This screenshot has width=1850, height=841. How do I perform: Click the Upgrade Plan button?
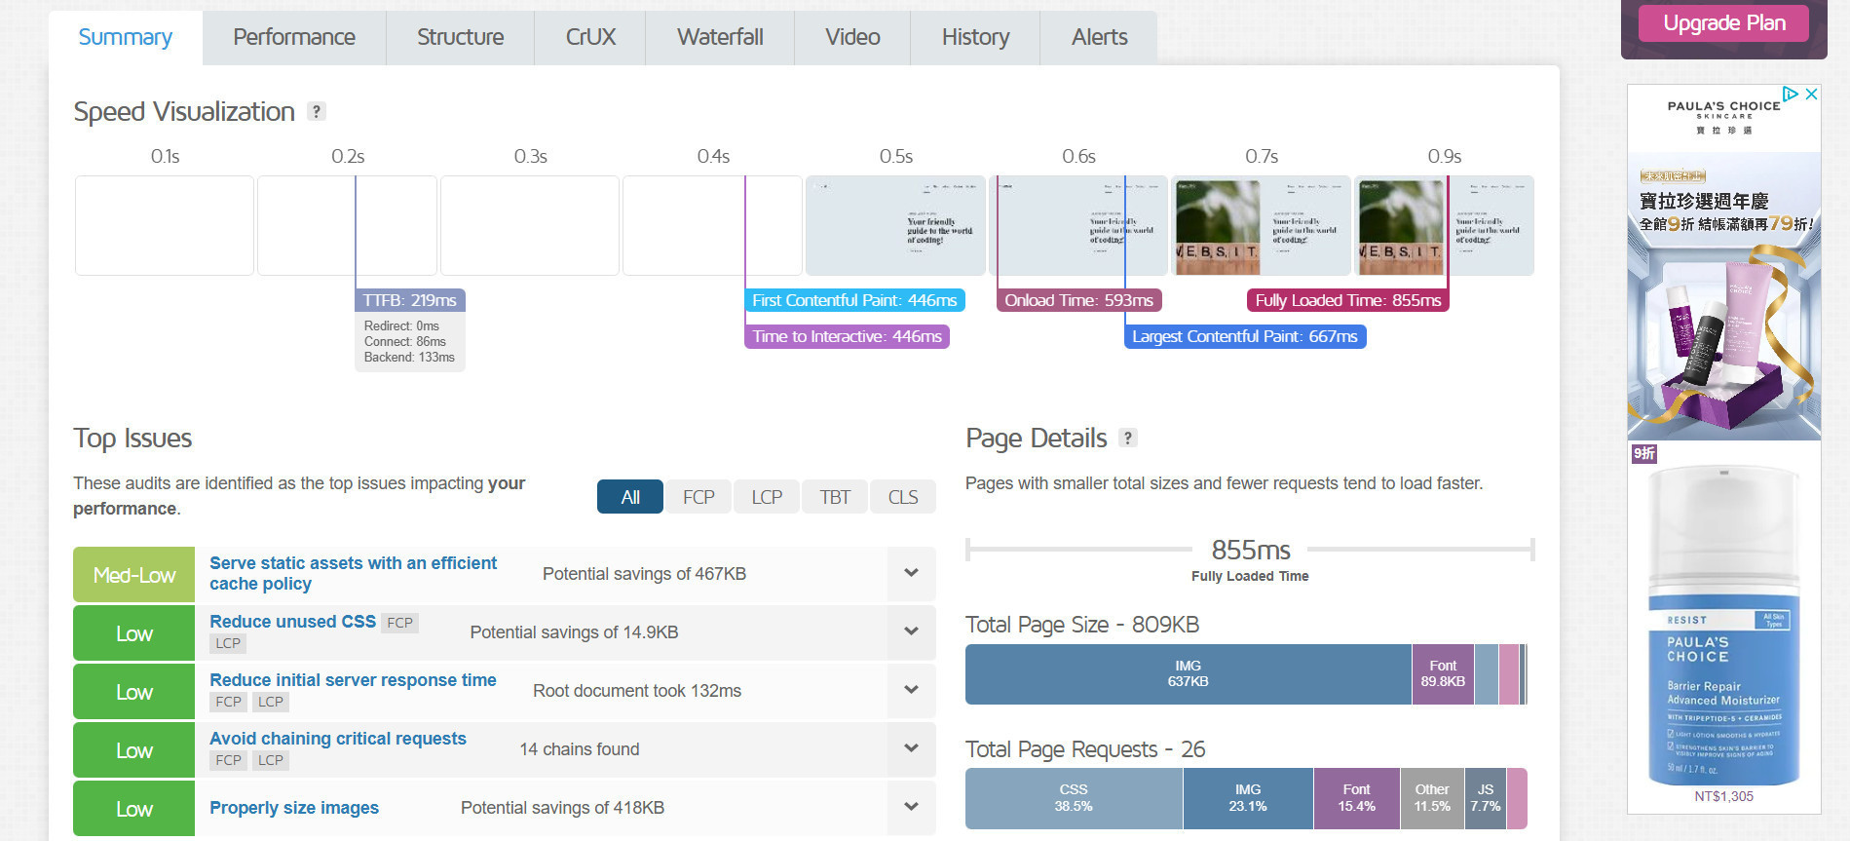(1723, 23)
